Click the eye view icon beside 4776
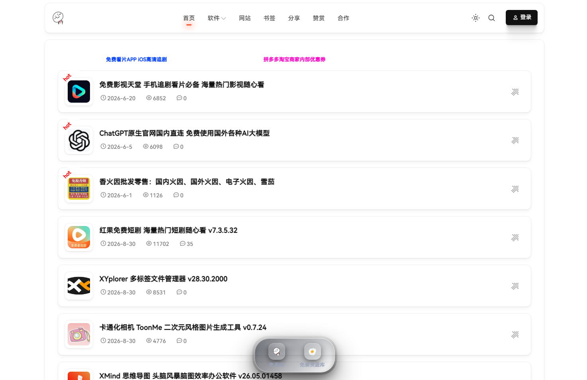Screen dimensions: 587x380 click(149, 341)
